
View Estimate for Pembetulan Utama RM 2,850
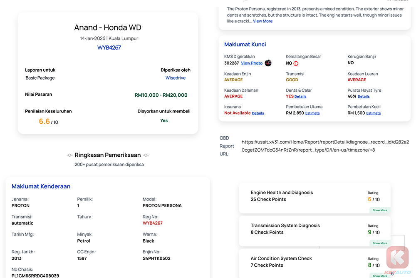[x=312, y=113]
